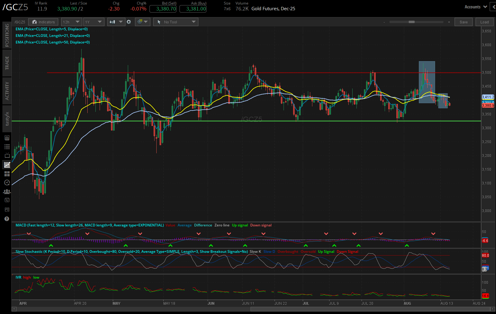
Task: Open the clock history sidebar icon
Action: 7,182
